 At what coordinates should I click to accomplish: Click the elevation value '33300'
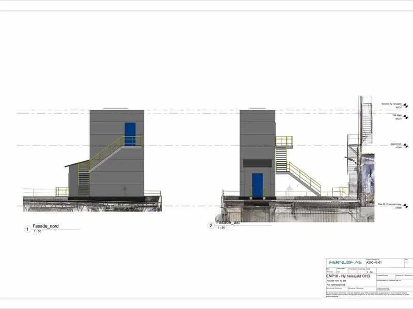click(398, 147)
